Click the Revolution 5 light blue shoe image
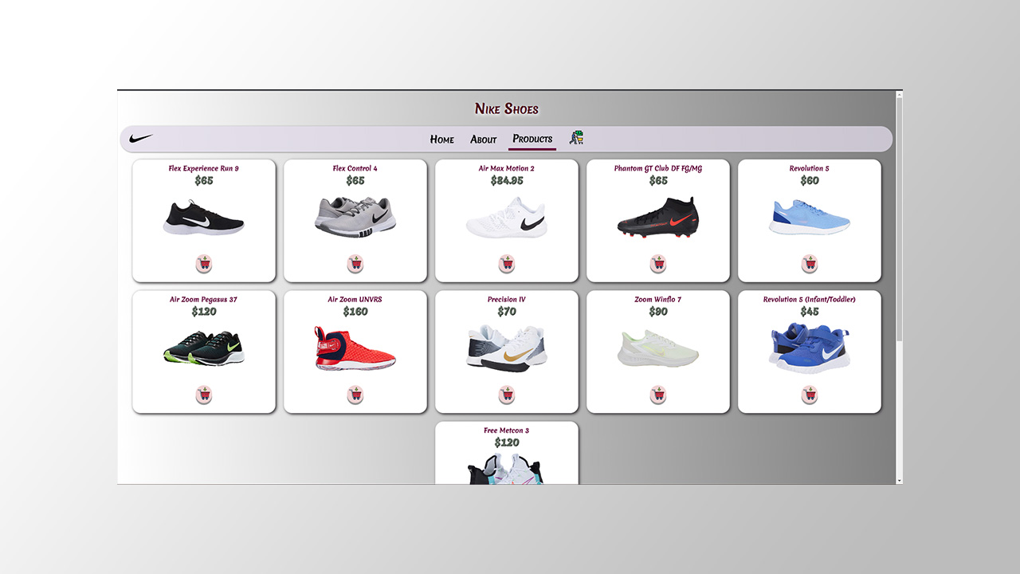Image resolution: width=1020 pixels, height=574 pixels. (810, 218)
